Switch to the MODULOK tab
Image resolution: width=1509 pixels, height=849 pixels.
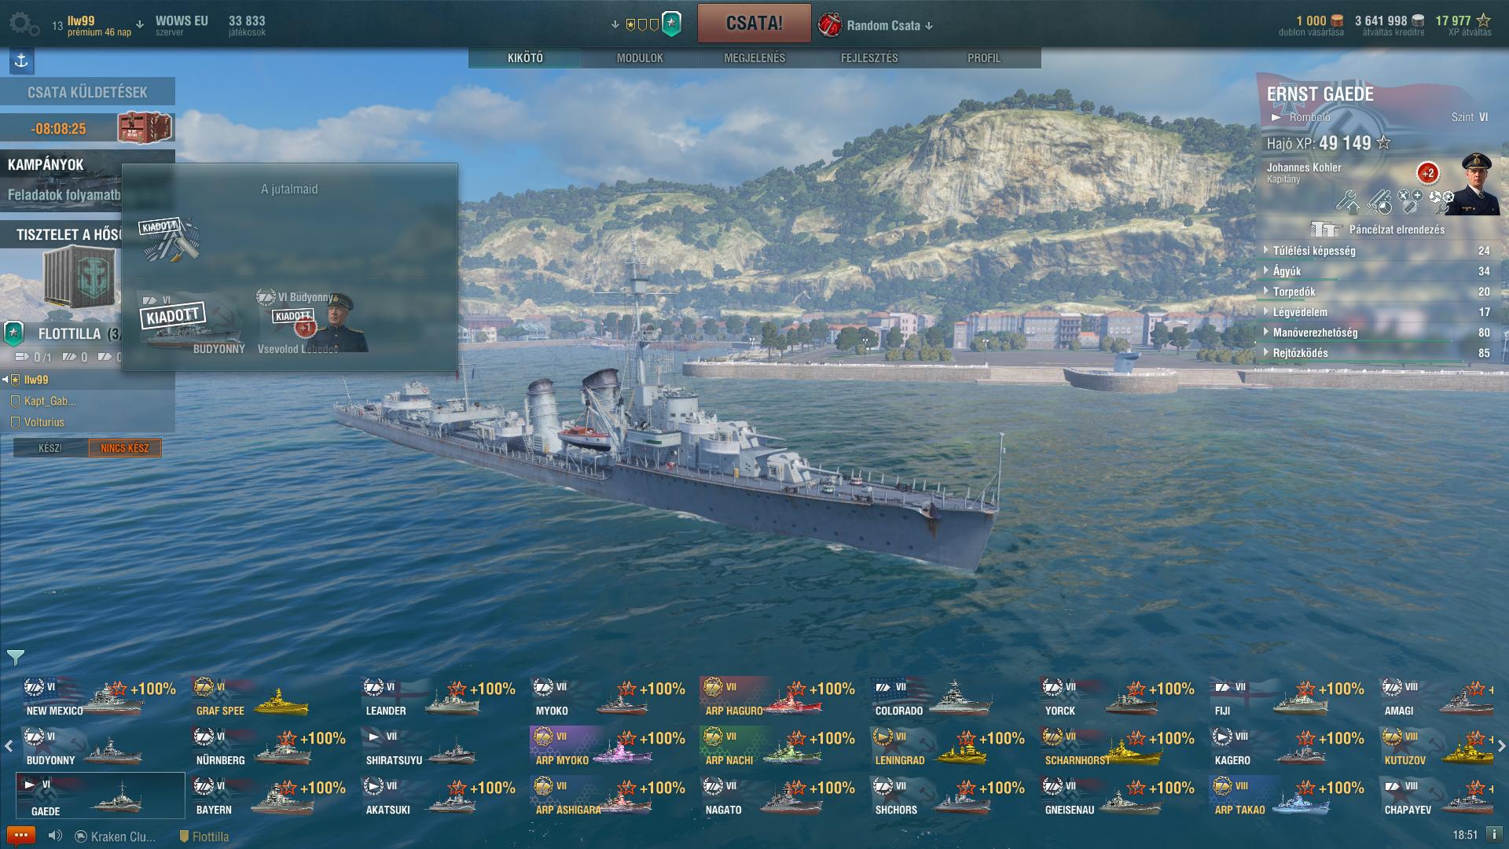click(640, 58)
